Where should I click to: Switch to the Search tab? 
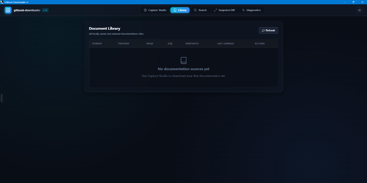(x=200, y=10)
